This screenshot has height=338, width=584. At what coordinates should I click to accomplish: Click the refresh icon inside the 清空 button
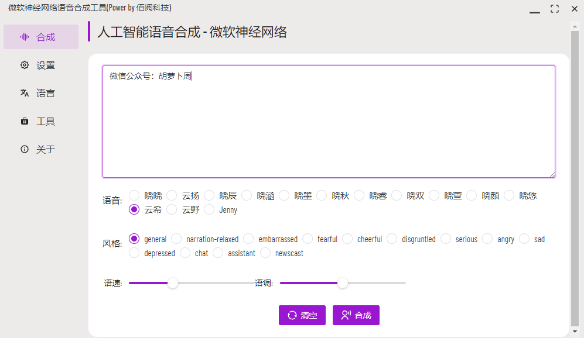pyautogui.click(x=292, y=315)
